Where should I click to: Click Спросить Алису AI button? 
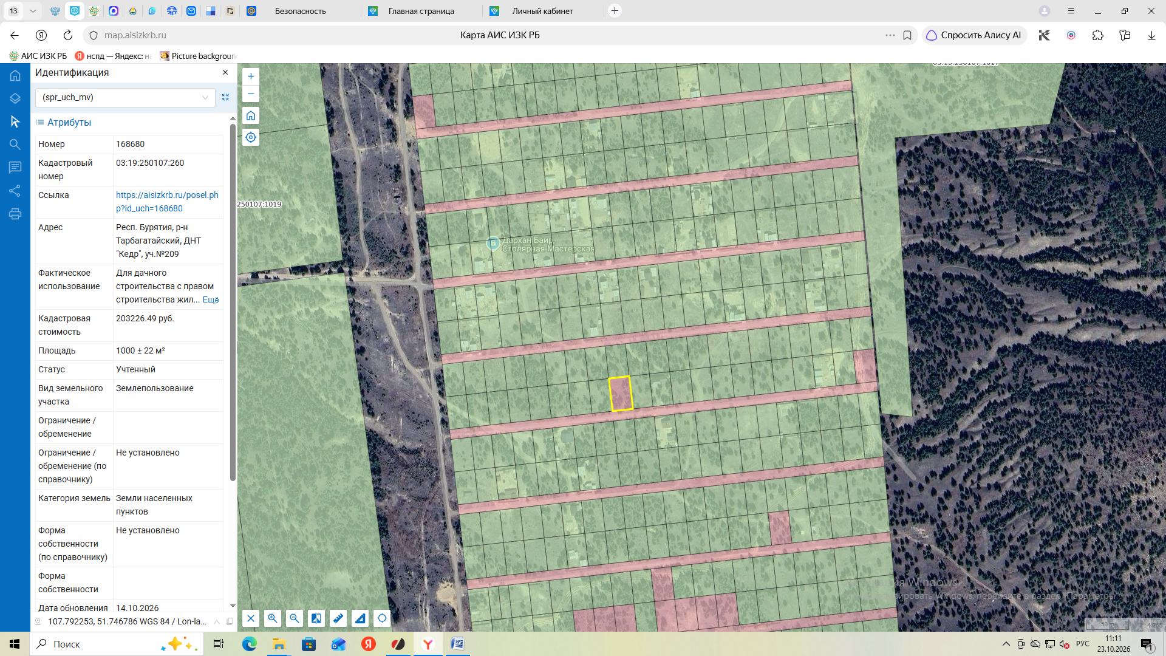973,35
